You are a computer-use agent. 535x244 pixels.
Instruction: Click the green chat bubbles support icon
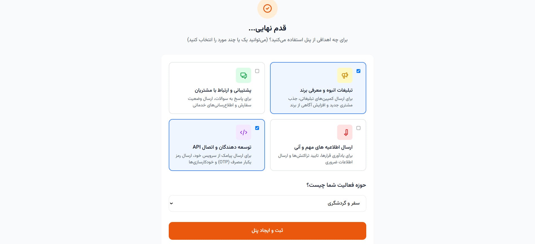(243, 75)
